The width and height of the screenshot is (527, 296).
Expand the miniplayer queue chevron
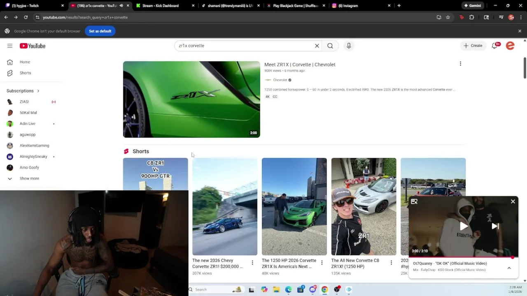point(509,268)
